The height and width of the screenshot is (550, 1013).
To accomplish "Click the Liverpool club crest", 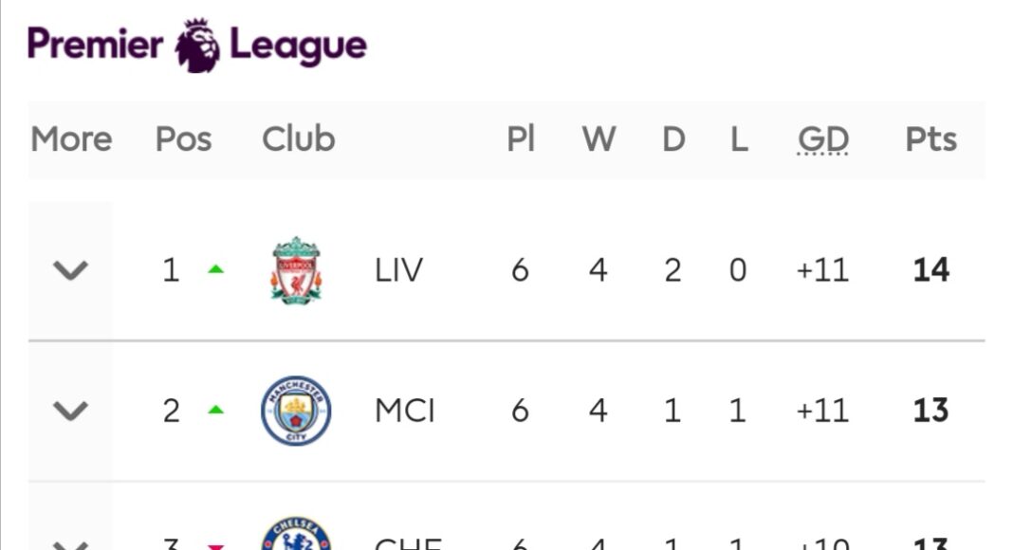I will tap(296, 270).
